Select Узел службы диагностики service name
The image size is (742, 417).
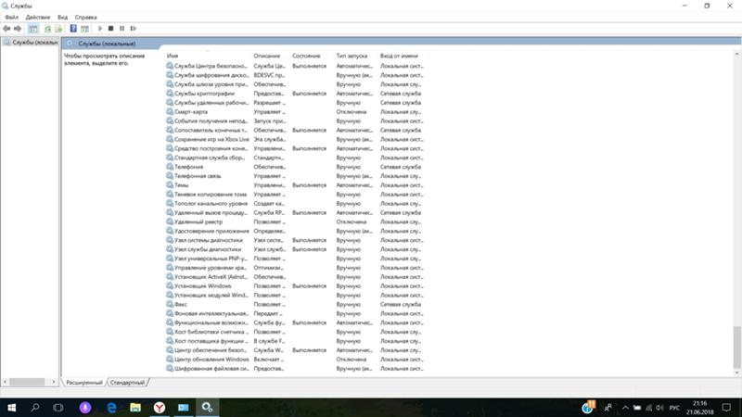click(x=207, y=249)
